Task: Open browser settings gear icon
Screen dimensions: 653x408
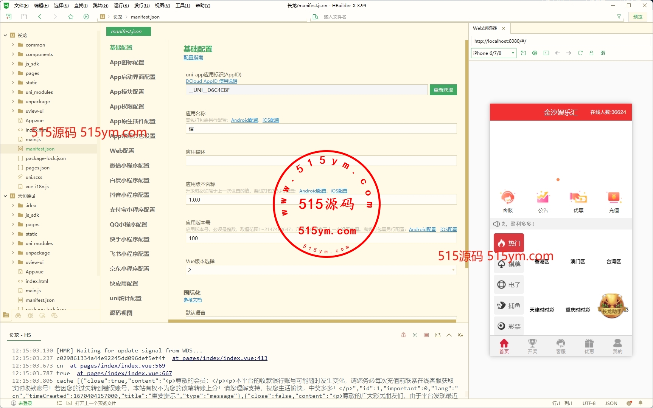Action: (x=535, y=53)
